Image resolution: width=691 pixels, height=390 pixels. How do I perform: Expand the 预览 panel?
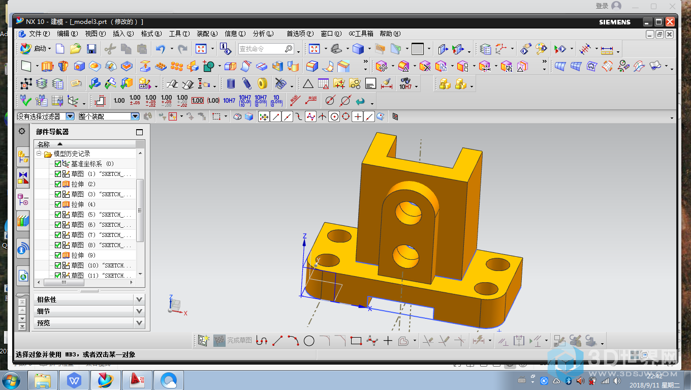[x=140, y=322]
